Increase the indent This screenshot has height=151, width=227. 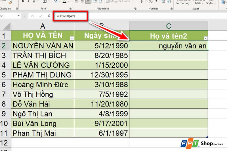100,1
